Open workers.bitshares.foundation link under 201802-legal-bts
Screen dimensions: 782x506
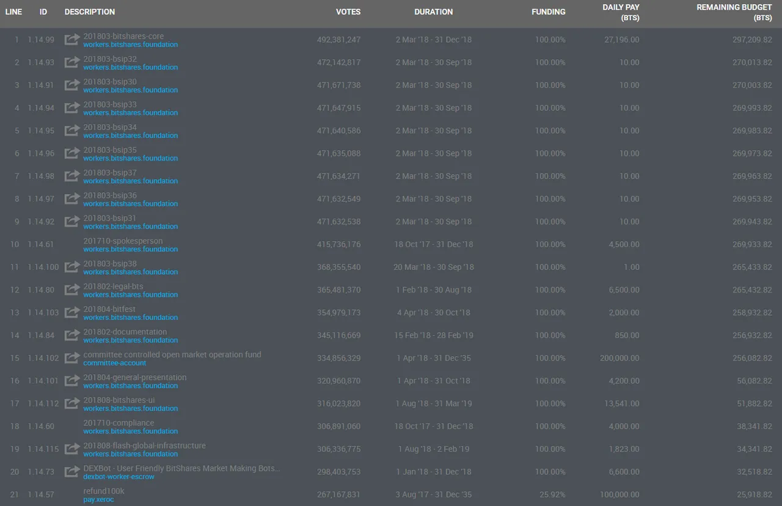point(131,295)
